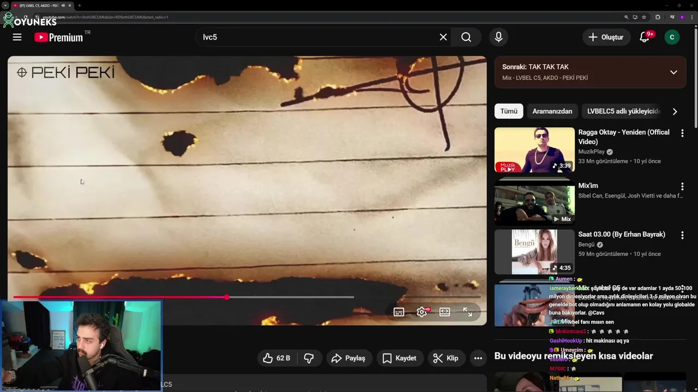
Task: Open the notifications bell
Action: click(645, 37)
